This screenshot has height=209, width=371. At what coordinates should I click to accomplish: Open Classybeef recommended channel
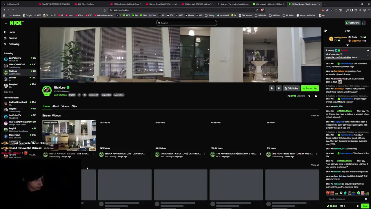click(x=19, y=136)
